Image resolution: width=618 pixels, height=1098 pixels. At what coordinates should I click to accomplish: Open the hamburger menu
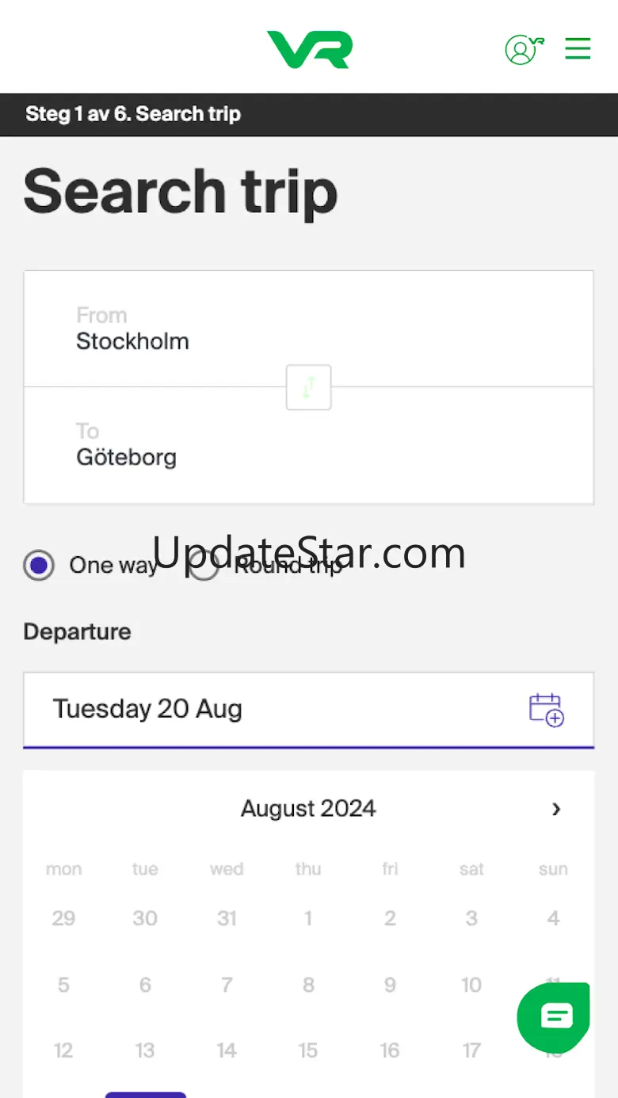(x=578, y=49)
